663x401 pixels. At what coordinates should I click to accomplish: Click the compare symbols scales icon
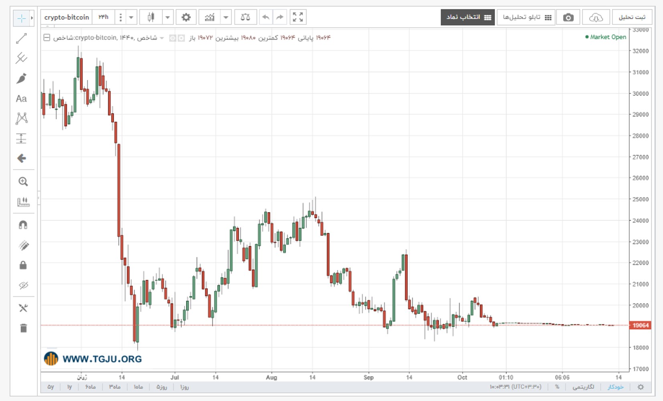(245, 17)
